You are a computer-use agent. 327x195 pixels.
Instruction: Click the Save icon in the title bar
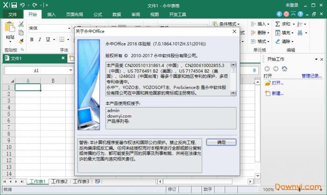point(14,5)
